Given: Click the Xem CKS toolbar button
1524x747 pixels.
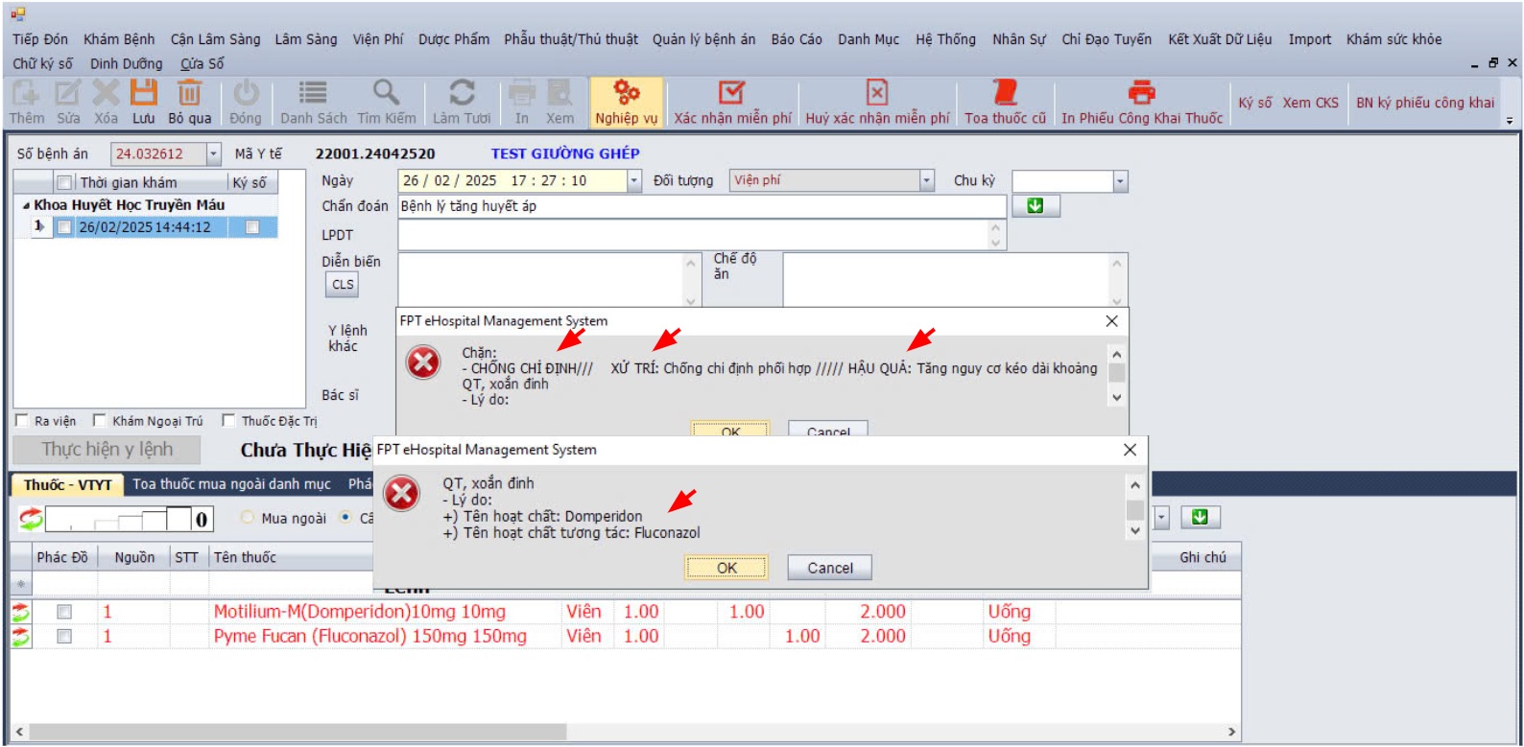Looking at the screenshot, I should coord(1310,103).
